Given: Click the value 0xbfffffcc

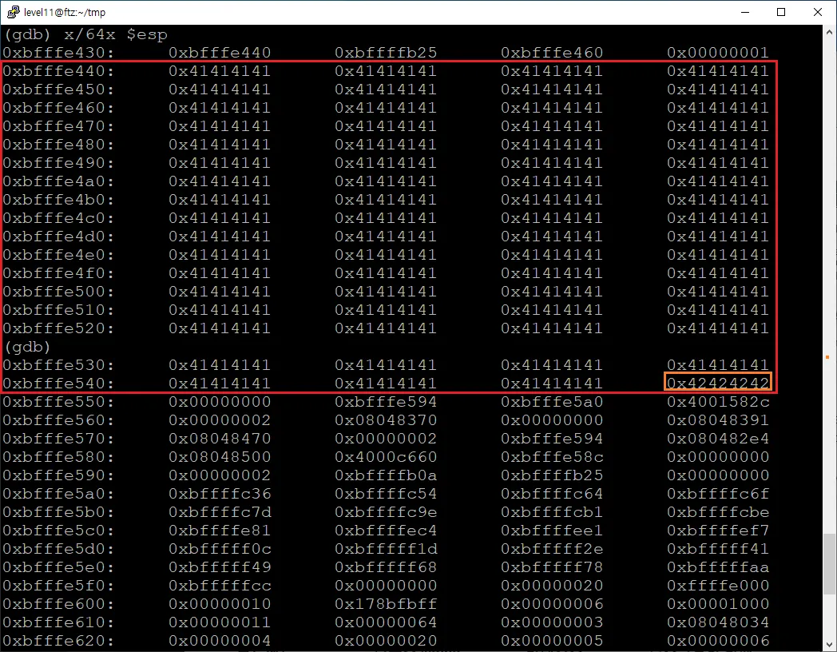Looking at the screenshot, I should point(220,586).
